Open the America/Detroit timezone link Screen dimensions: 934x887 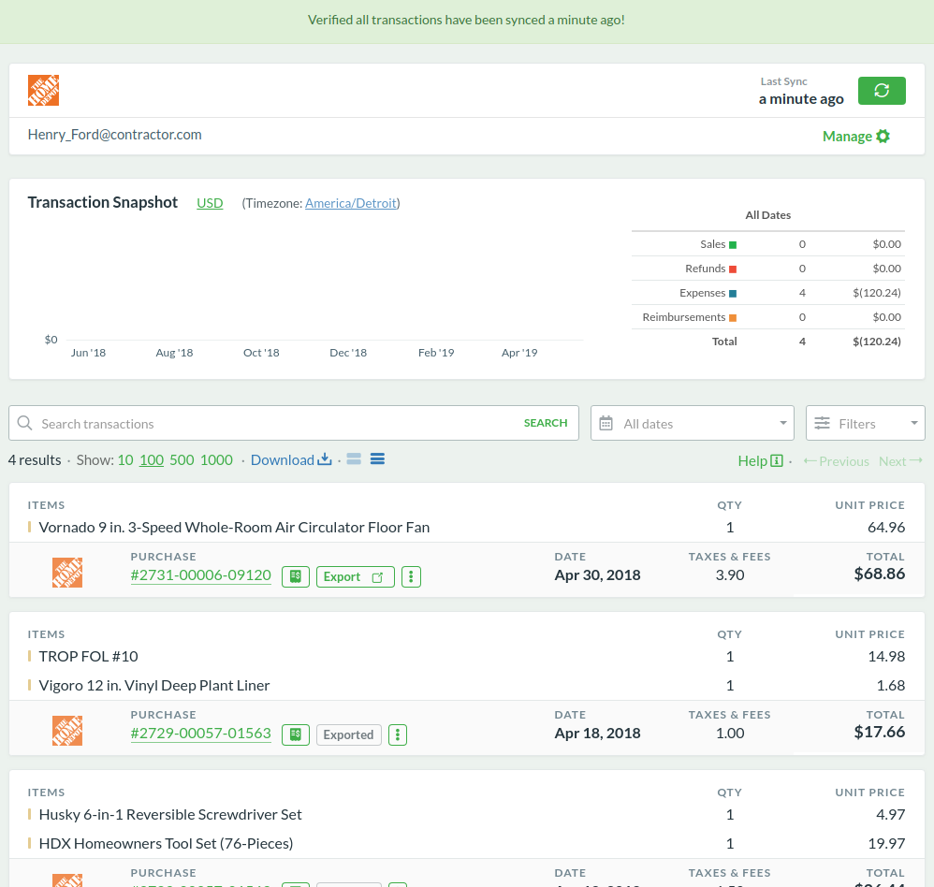(x=351, y=203)
